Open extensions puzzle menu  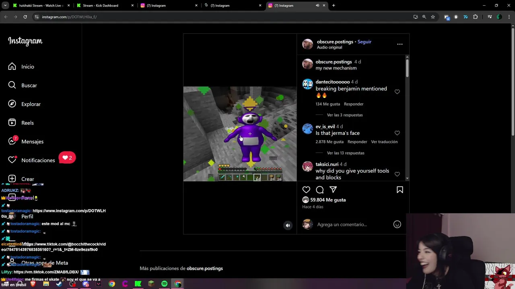[x=476, y=17]
